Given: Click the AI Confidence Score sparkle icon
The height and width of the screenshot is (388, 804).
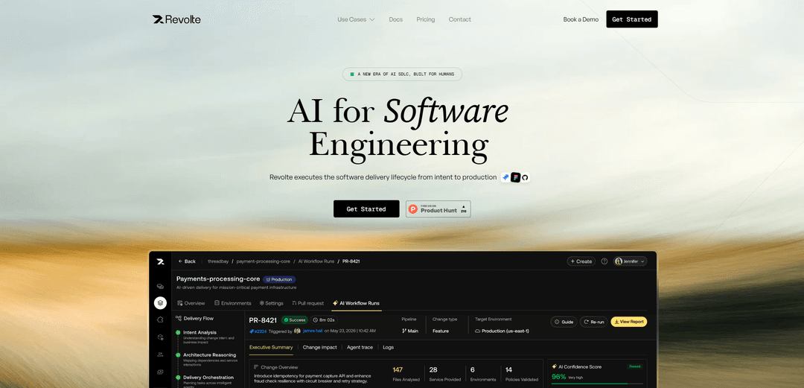Looking at the screenshot, I should tap(555, 367).
